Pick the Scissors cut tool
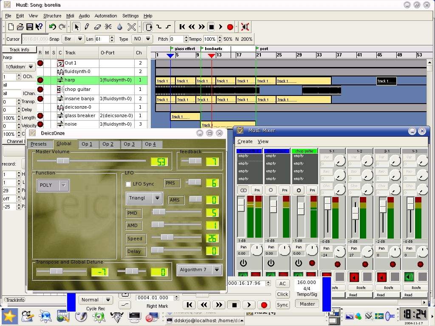 108,27
